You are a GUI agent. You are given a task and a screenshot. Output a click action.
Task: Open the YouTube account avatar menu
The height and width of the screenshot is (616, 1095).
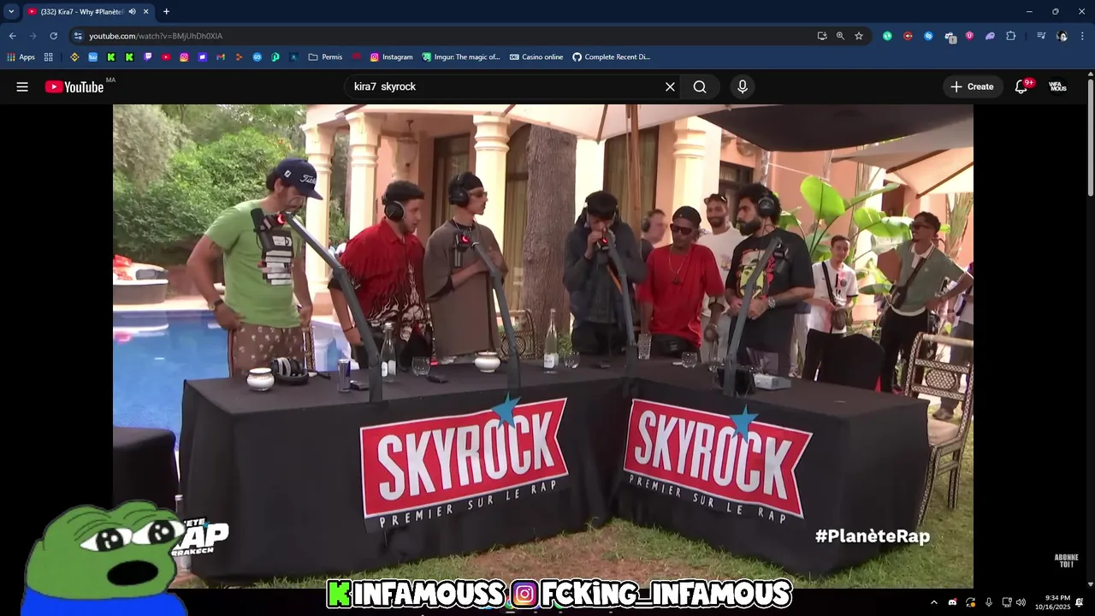1058,86
